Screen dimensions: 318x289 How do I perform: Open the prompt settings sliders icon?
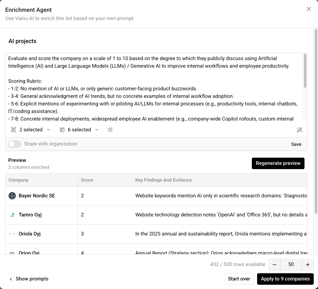[x=110, y=130]
